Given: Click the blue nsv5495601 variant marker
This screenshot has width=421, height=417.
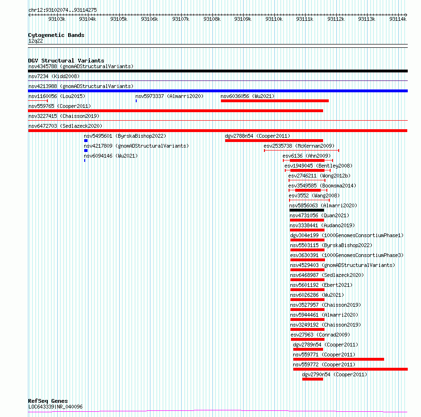Looking at the screenshot, I should click(x=86, y=141).
